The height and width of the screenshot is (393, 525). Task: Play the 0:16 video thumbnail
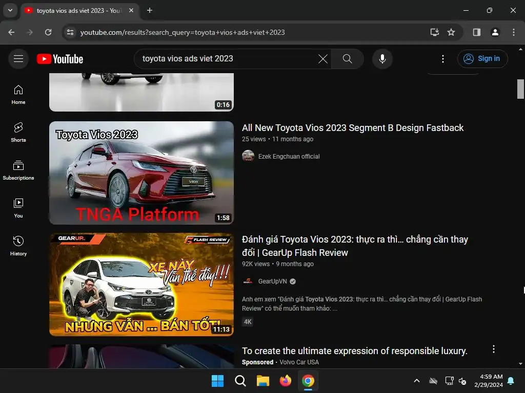click(x=142, y=92)
